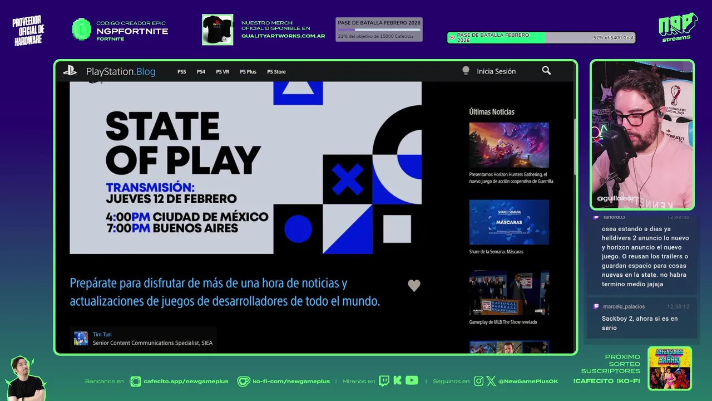Click the merch T-shirt thumbnail
Image resolution: width=712 pixels, height=401 pixels.
[x=217, y=30]
